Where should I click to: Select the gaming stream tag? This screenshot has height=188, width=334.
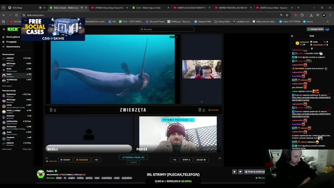[89, 178]
